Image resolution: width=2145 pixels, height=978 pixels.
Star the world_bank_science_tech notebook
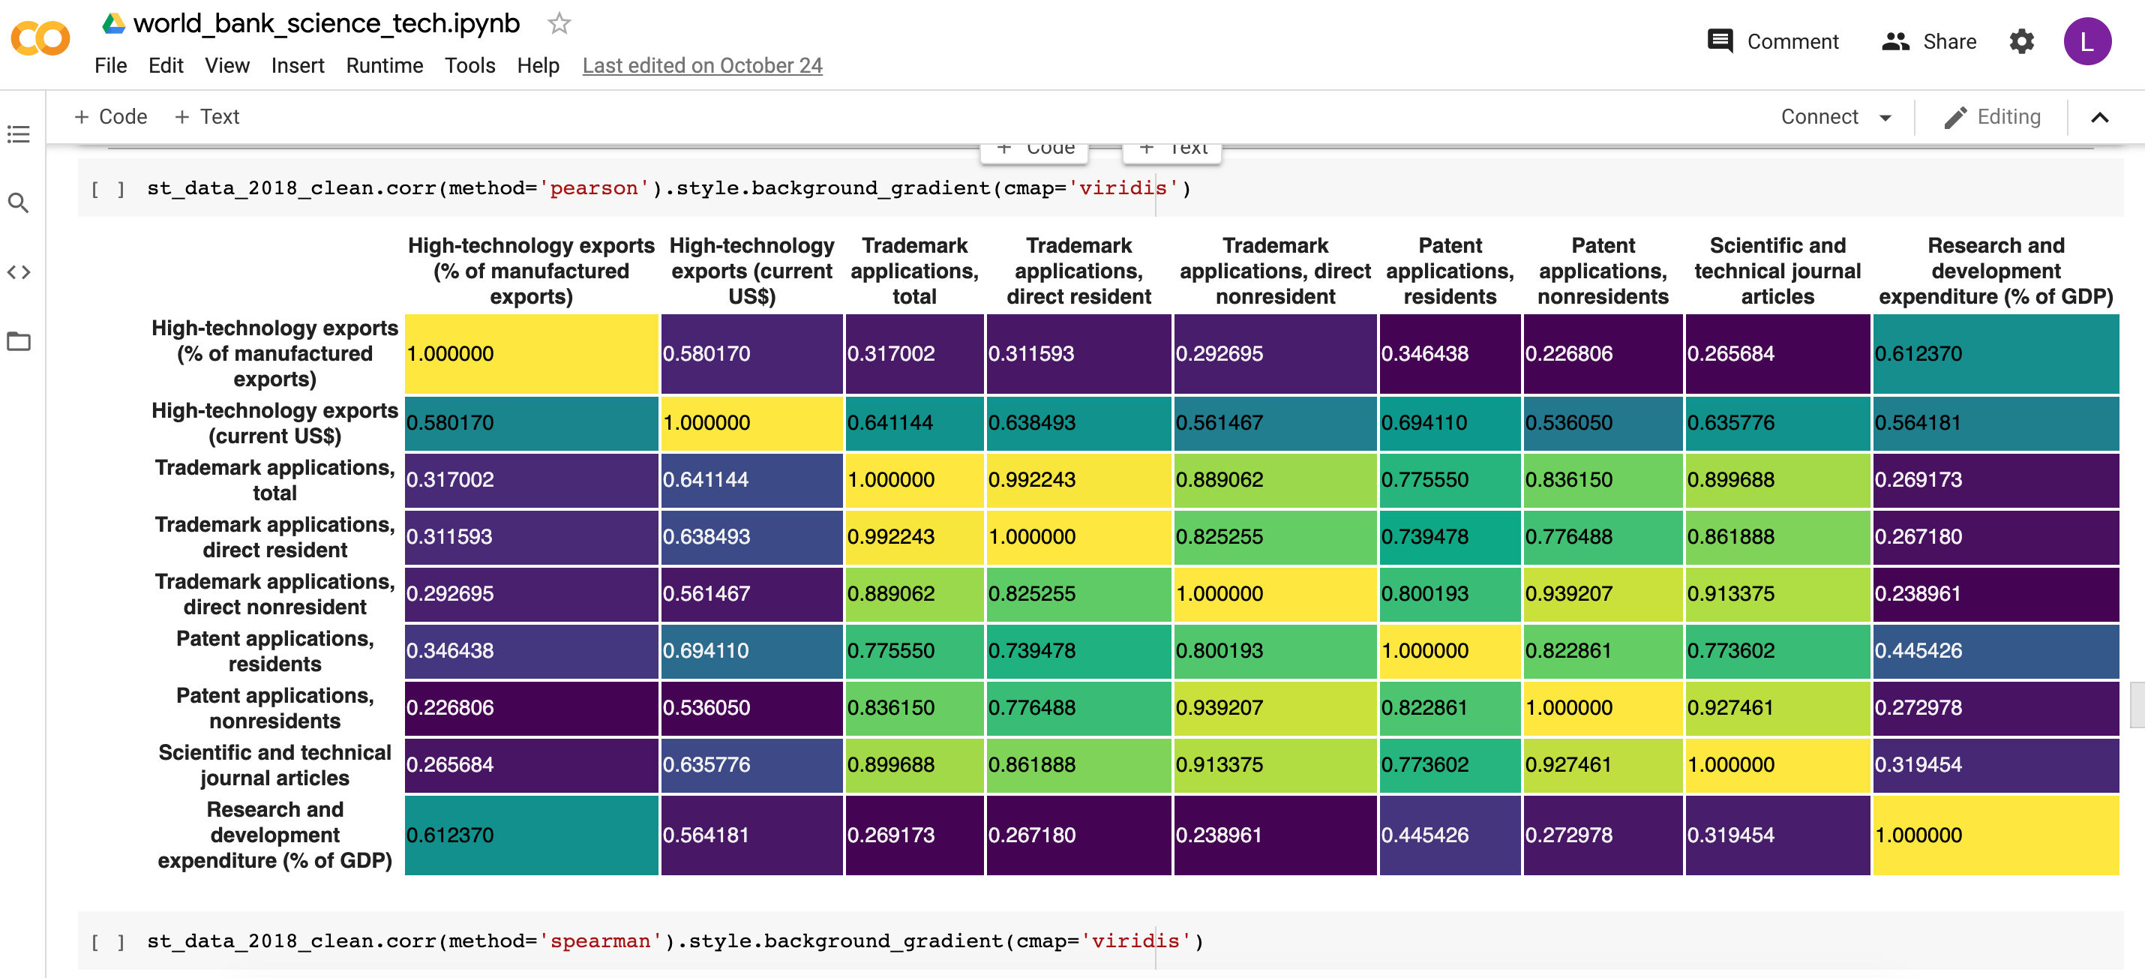tap(559, 23)
